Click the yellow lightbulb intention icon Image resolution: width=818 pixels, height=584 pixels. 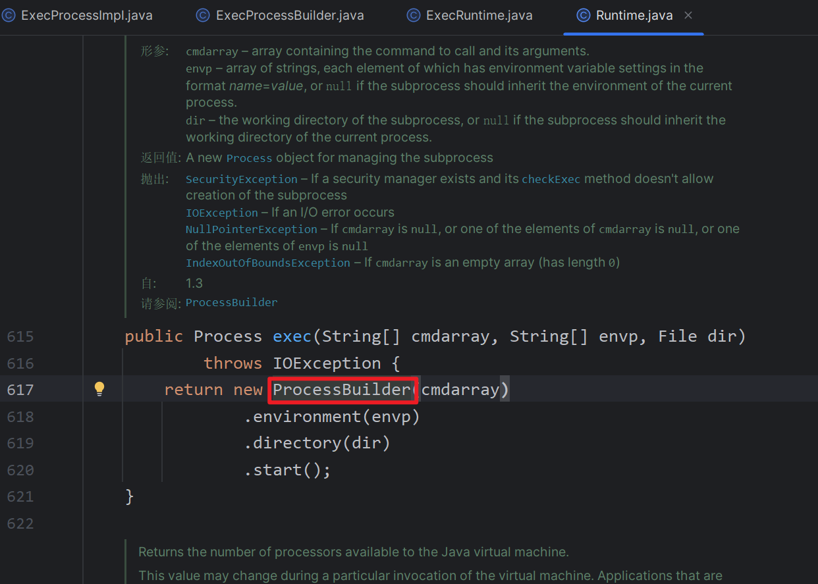tap(99, 389)
